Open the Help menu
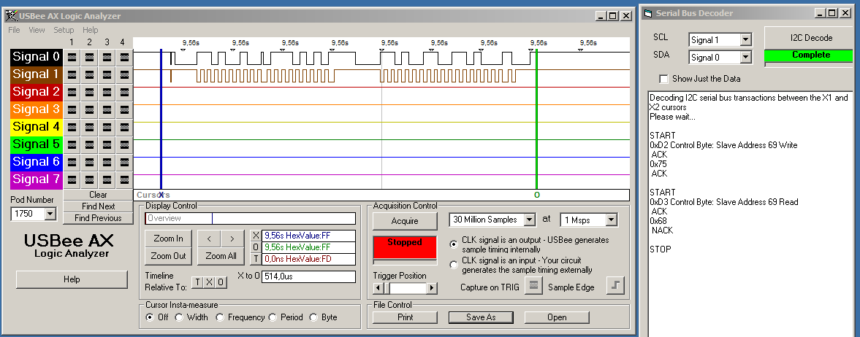 [91, 30]
